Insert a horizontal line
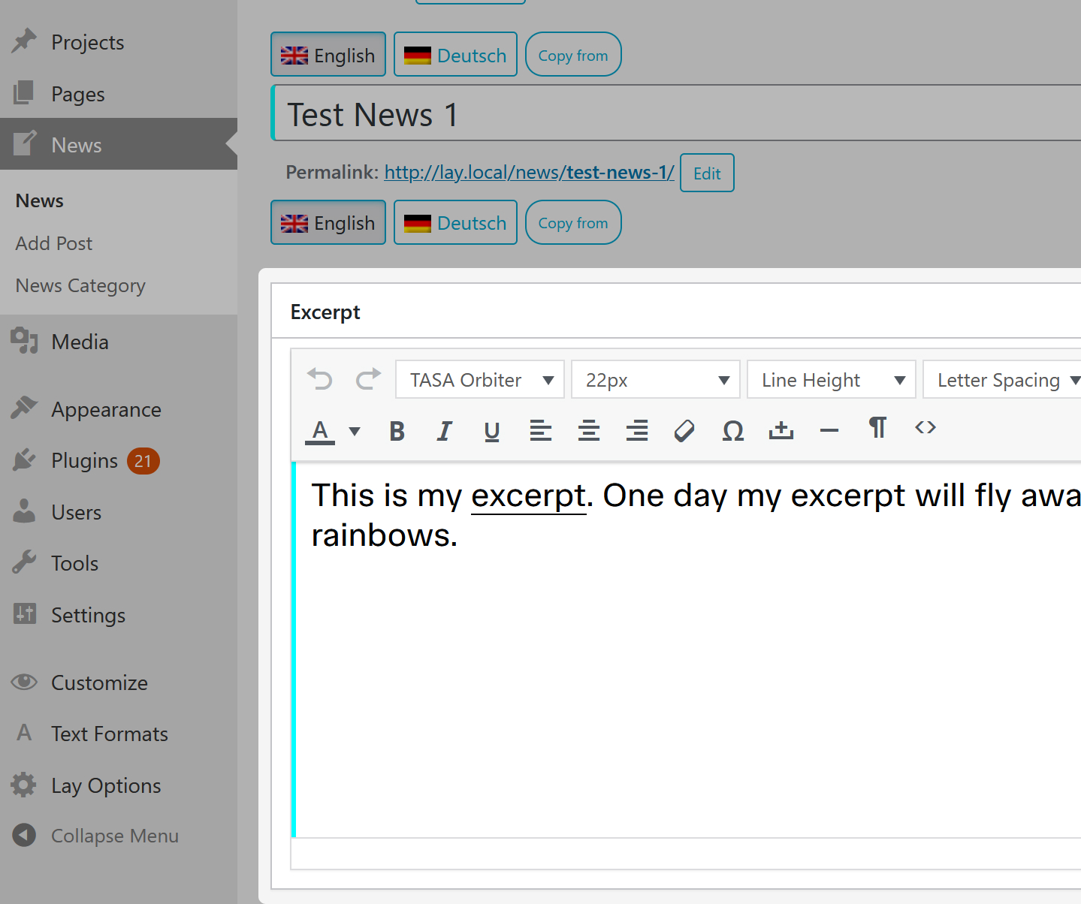This screenshot has width=1081, height=904. coord(829,431)
